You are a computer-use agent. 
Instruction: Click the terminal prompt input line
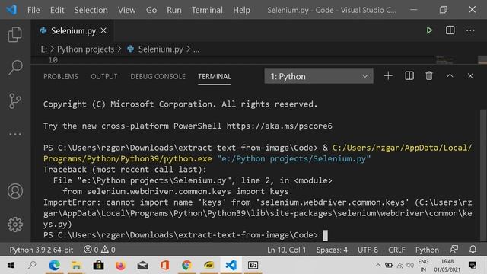(185, 235)
